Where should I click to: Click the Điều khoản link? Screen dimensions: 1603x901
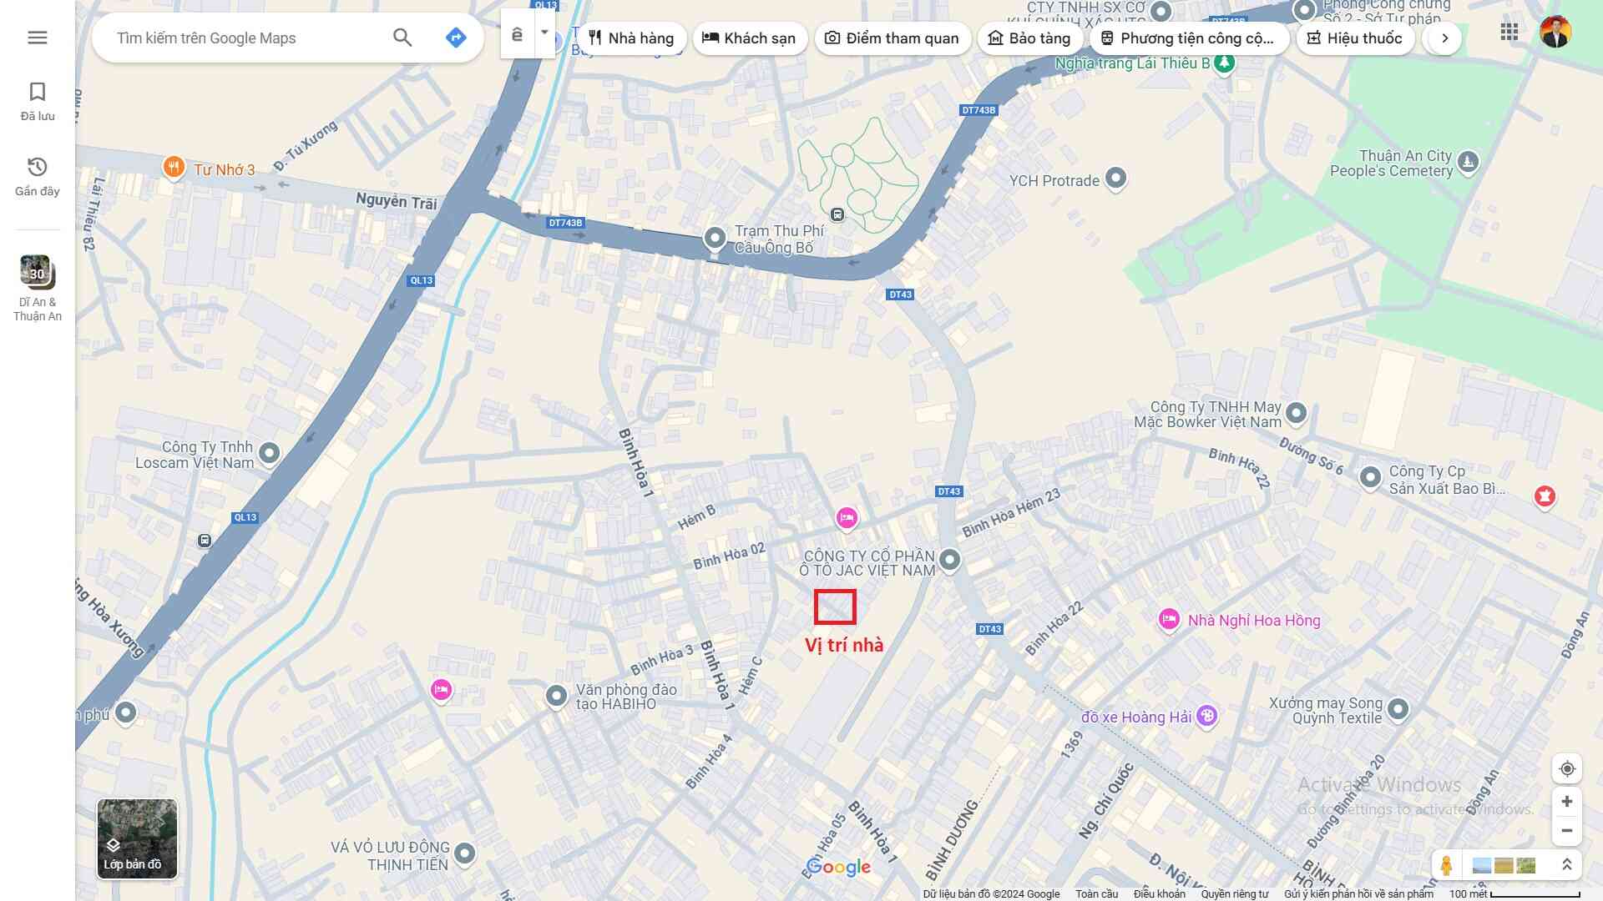tap(1159, 894)
